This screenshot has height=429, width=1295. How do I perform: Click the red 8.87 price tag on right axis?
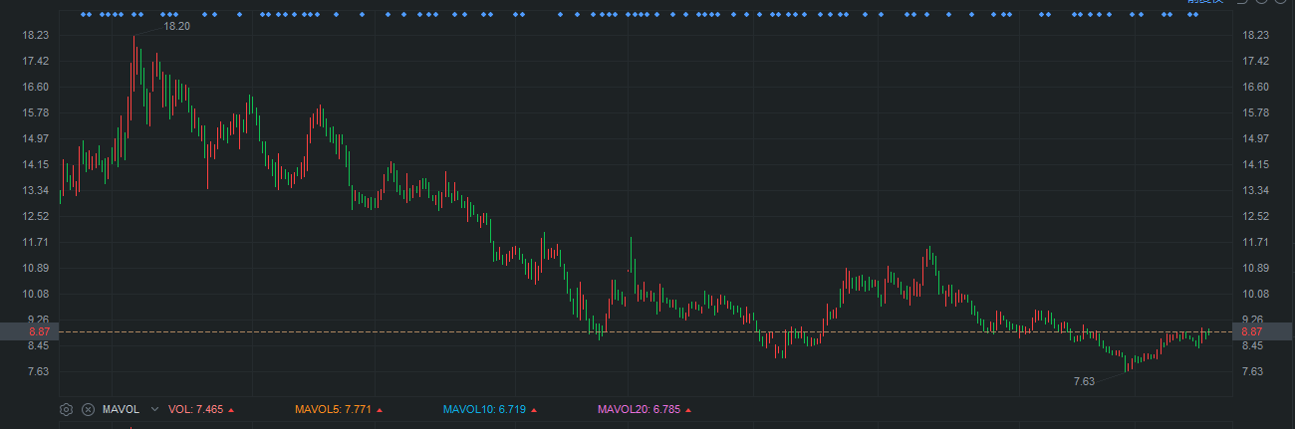[x=1252, y=331]
